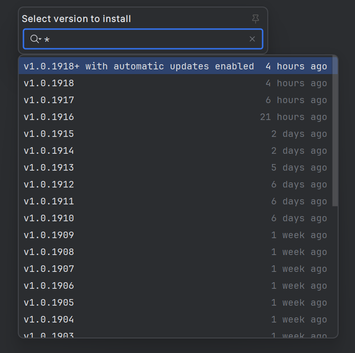Pick version v1.0.1912
Image resolution: width=355 pixels, height=353 pixels.
point(49,185)
